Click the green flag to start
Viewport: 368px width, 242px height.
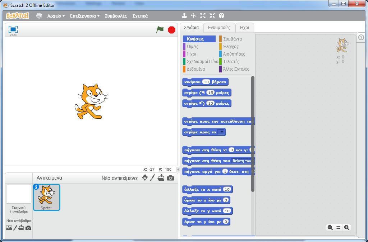160,30
